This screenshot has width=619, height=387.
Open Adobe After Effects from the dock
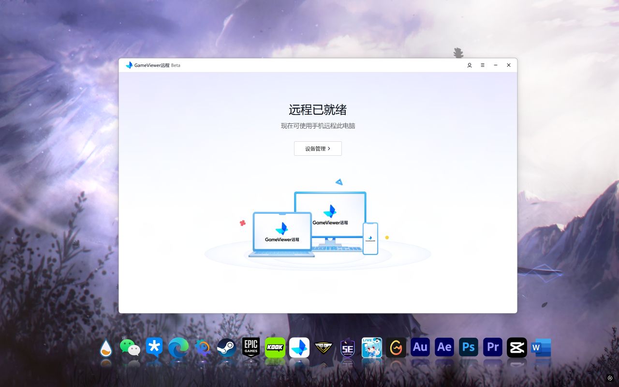pos(444,347)
